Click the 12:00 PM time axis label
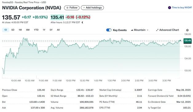The width and height of the screenshot is (193, 112). pos(70,80)
